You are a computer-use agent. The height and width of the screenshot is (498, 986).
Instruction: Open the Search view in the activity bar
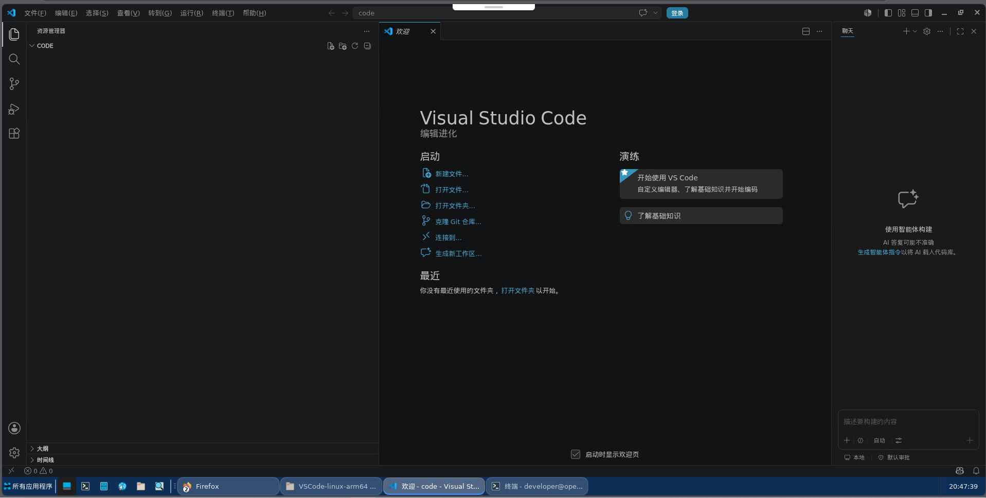[14, 59]
